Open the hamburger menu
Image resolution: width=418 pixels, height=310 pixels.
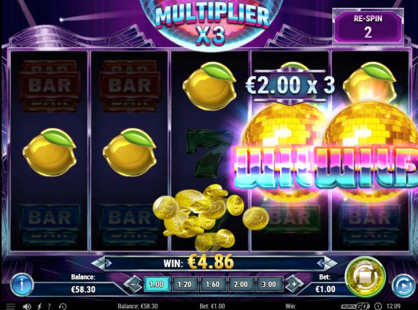[x=11, y=306]
